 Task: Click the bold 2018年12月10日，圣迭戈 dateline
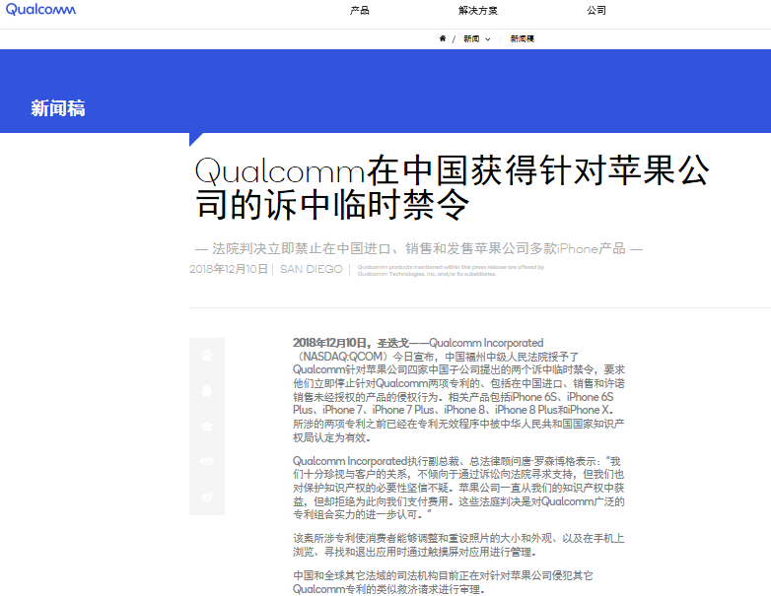[351, 343]
